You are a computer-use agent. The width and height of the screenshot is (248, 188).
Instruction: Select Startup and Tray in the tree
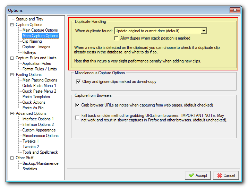click(x=29, y=19)
